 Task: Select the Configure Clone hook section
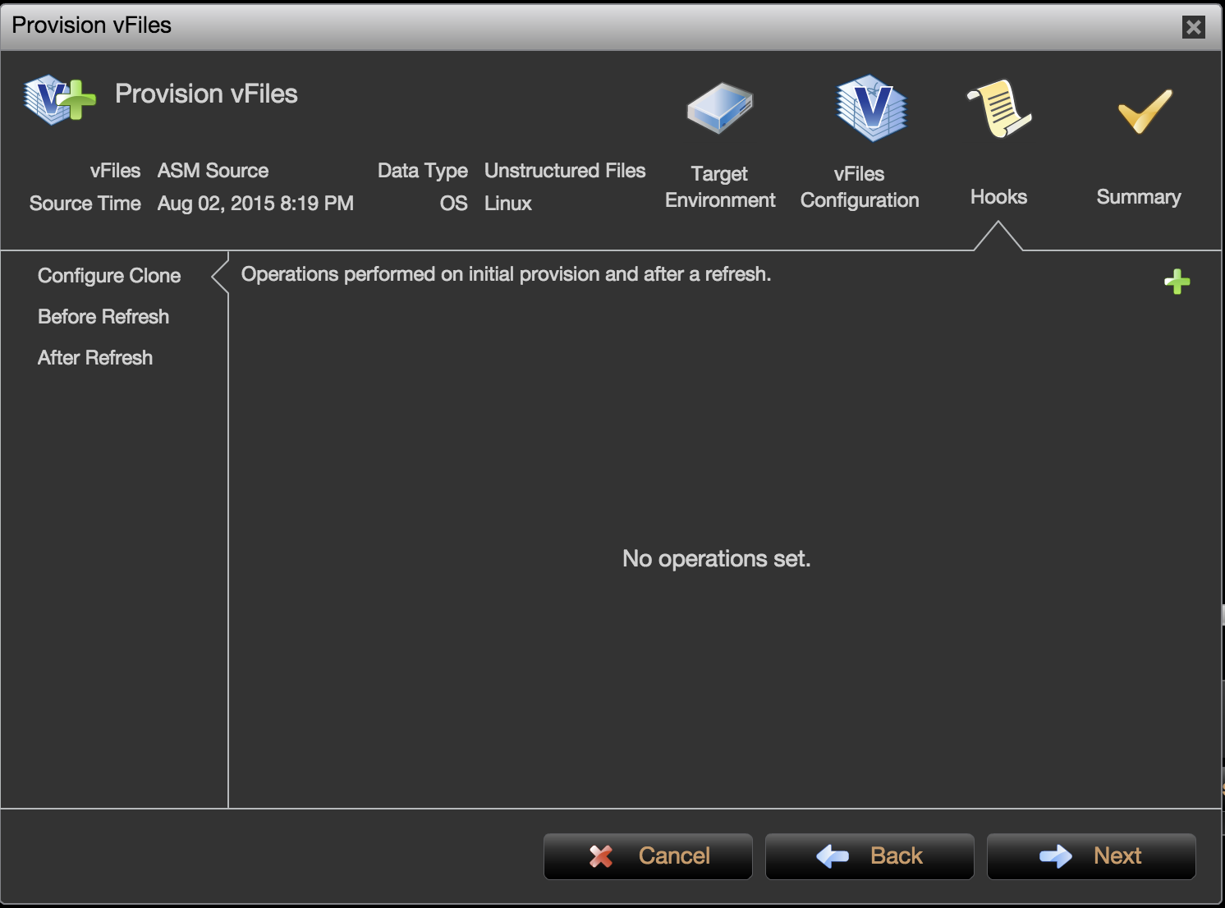coord(109,276)
